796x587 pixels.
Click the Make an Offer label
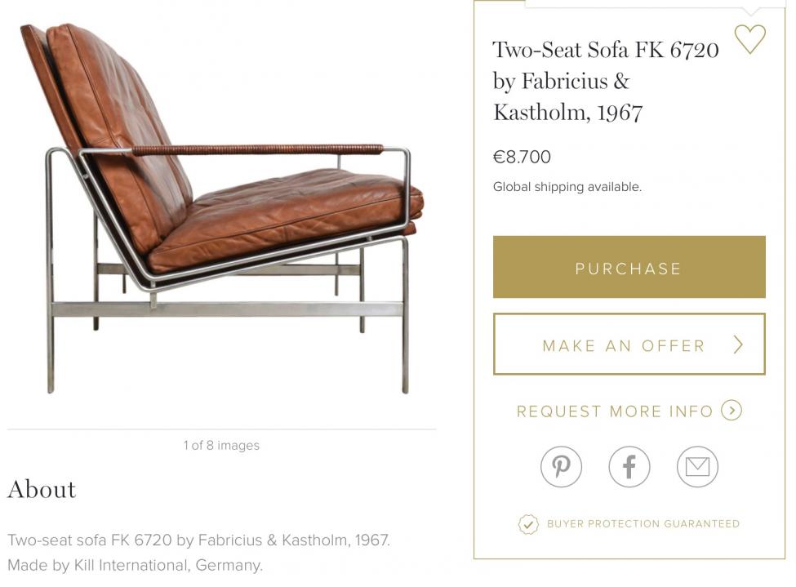point(623,345)
